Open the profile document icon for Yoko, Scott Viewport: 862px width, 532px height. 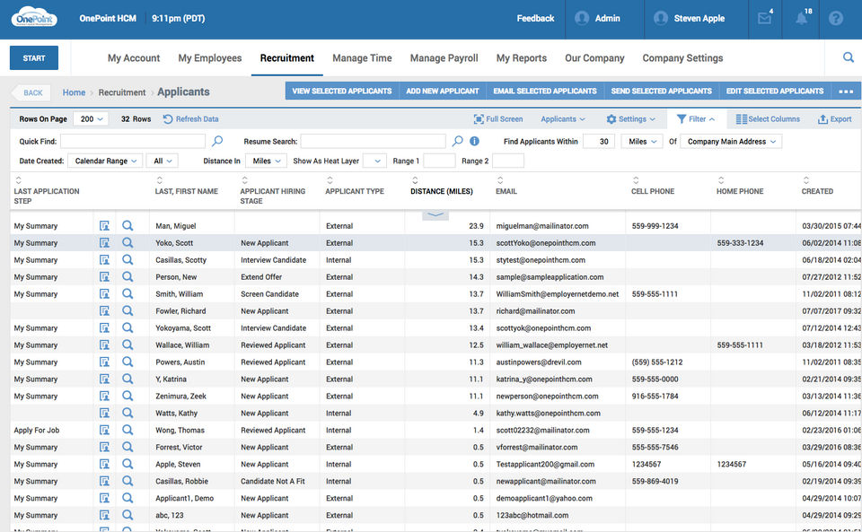point(104,243)
